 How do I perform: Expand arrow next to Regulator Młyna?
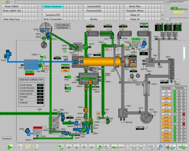[x=162, y=11]
